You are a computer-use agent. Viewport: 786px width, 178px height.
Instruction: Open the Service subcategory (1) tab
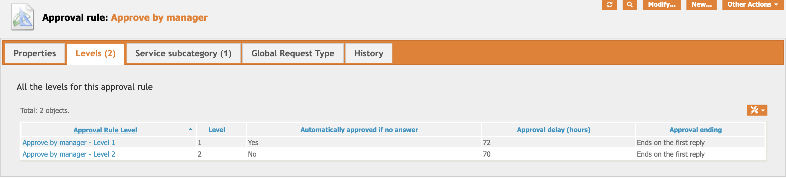tap(183, 53)
